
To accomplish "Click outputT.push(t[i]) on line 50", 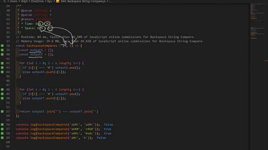I will tap(49, 98).
